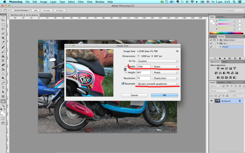Open the Filter menu
This screenshot has width=245, height=153.
point(81,2)
